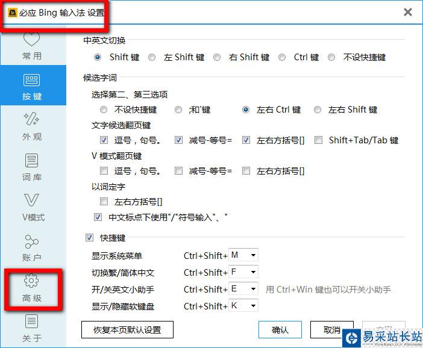Select 左右 Shift 键 candidate option

coord(318,110)
